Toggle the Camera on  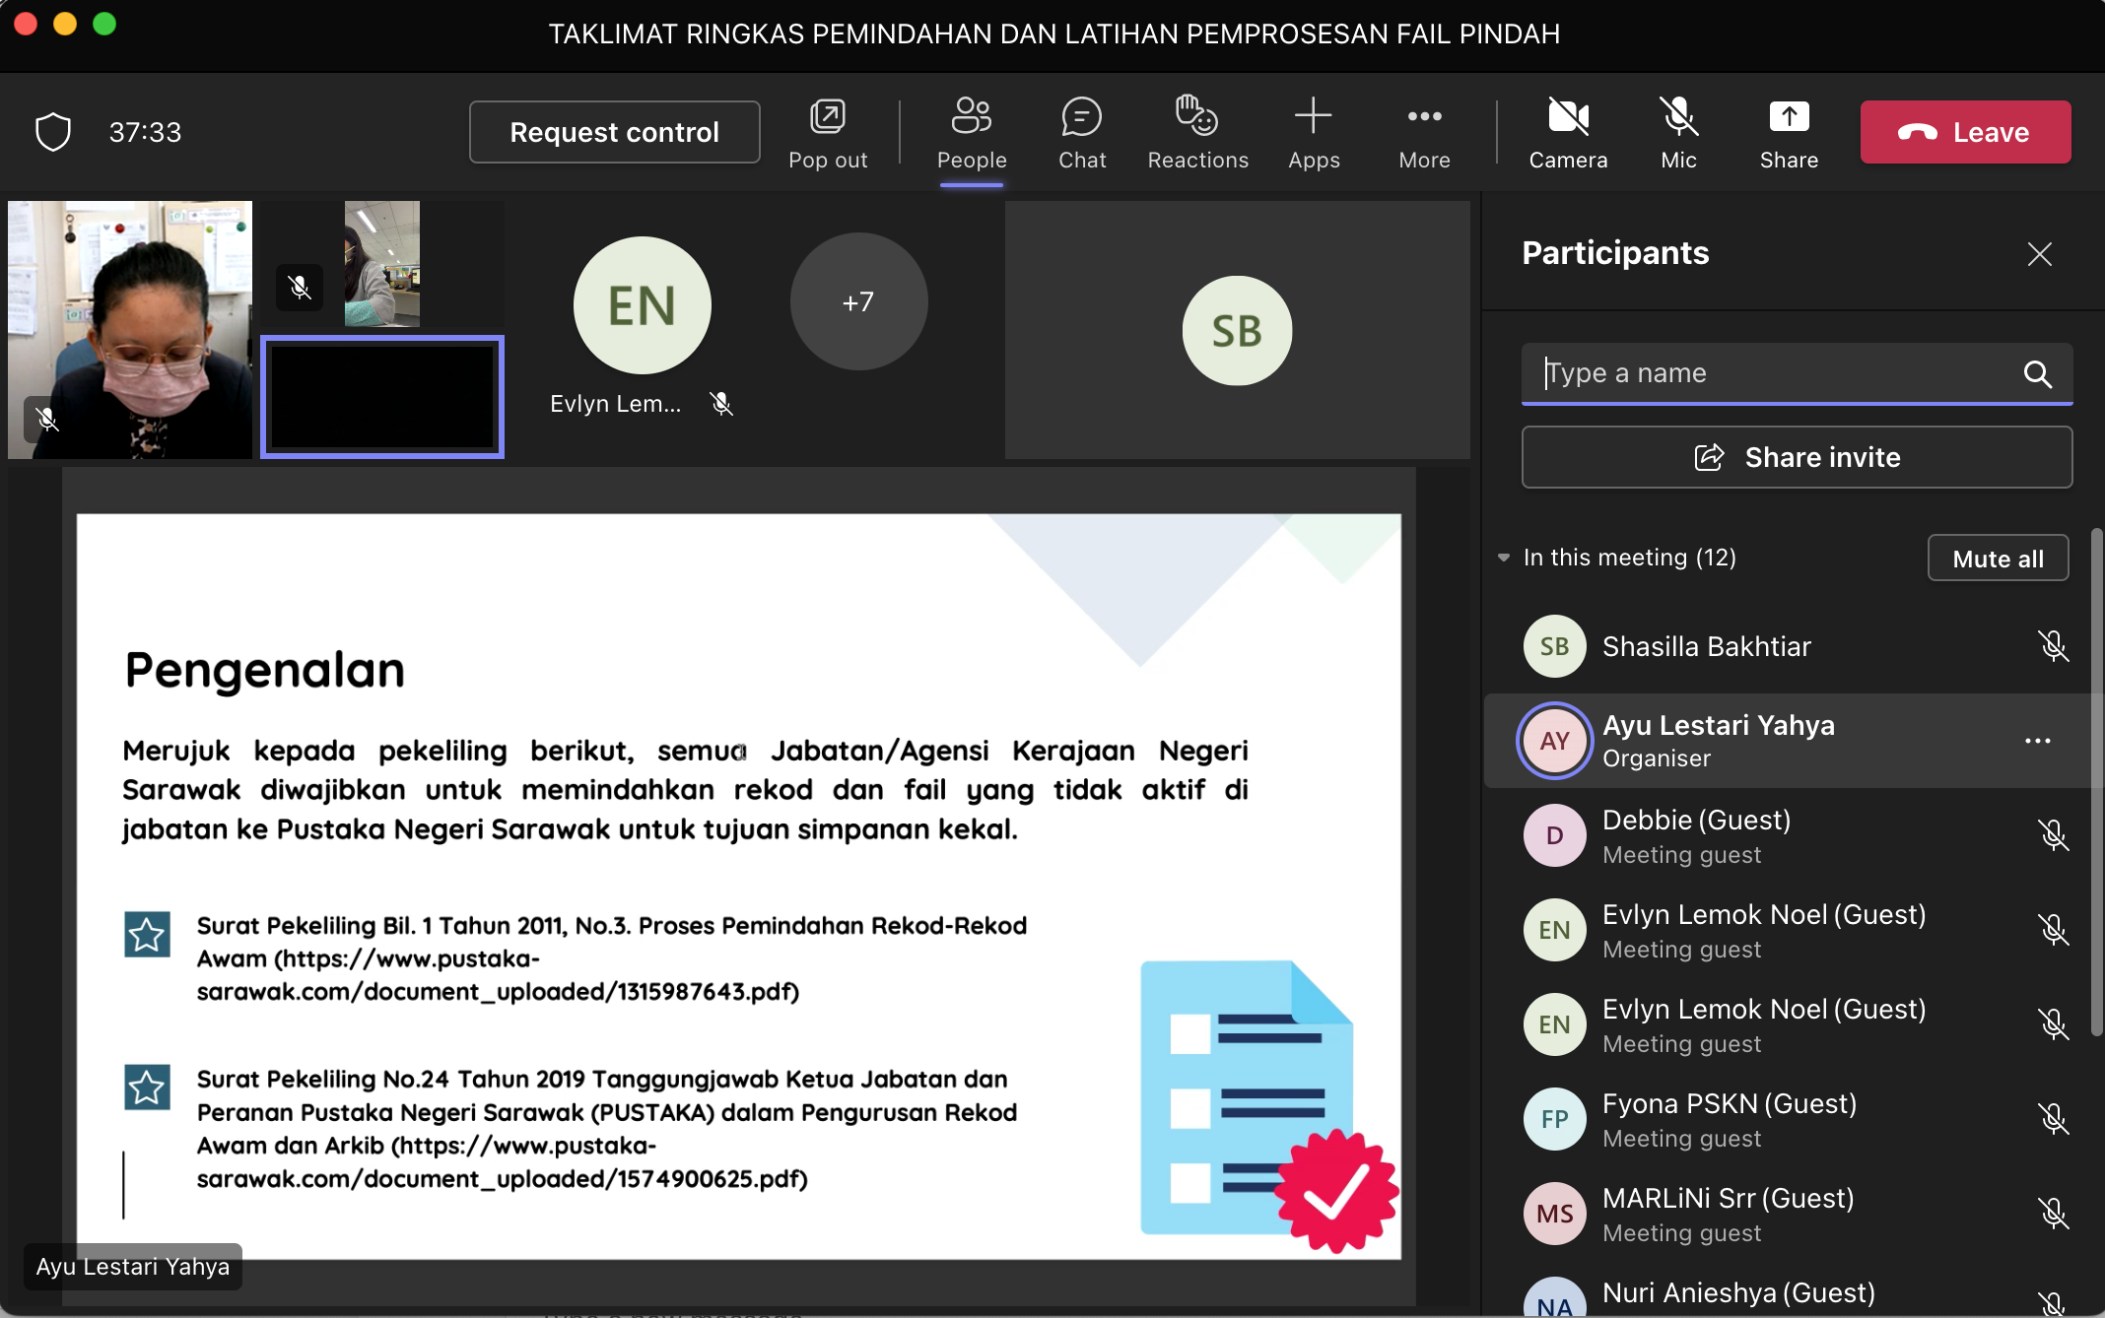point(1567,133)
